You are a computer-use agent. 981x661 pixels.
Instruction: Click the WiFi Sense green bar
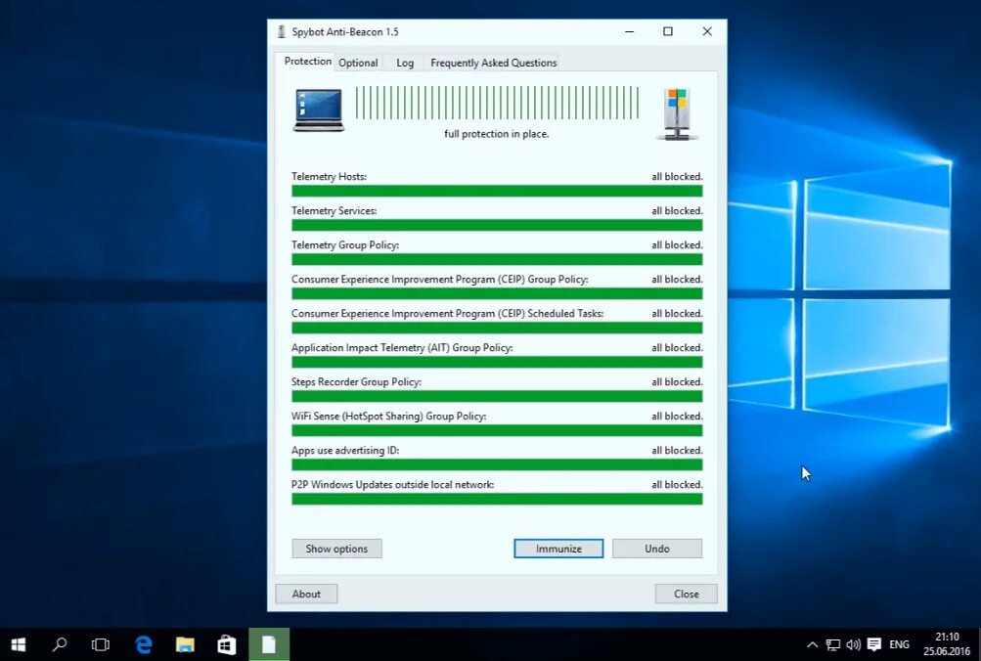click(497, 430)
